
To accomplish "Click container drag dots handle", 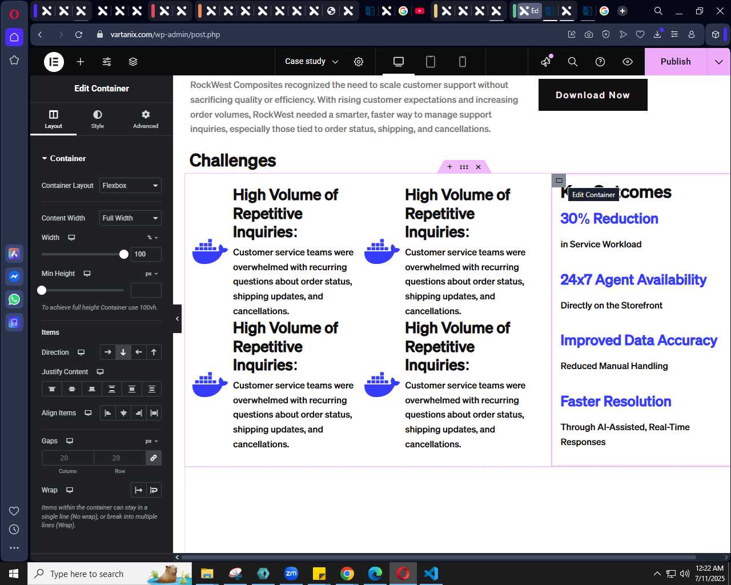I will pos(464,167).
